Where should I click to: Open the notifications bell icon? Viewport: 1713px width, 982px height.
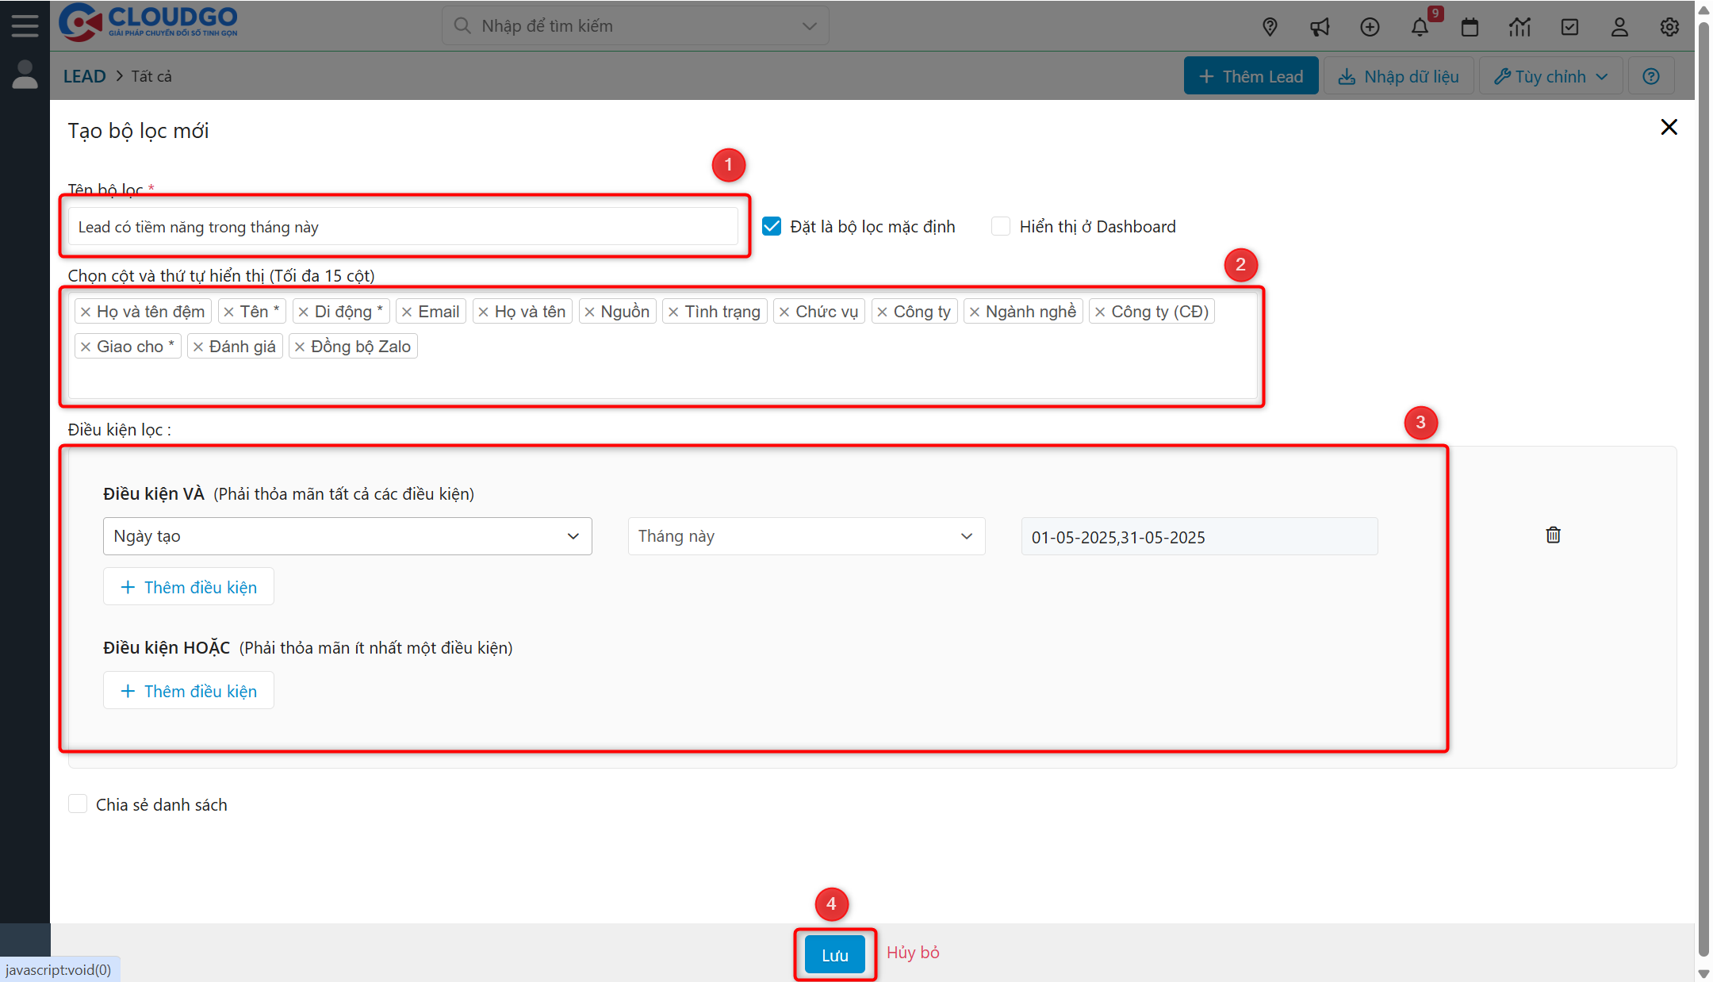click(x=1420, y=27)
